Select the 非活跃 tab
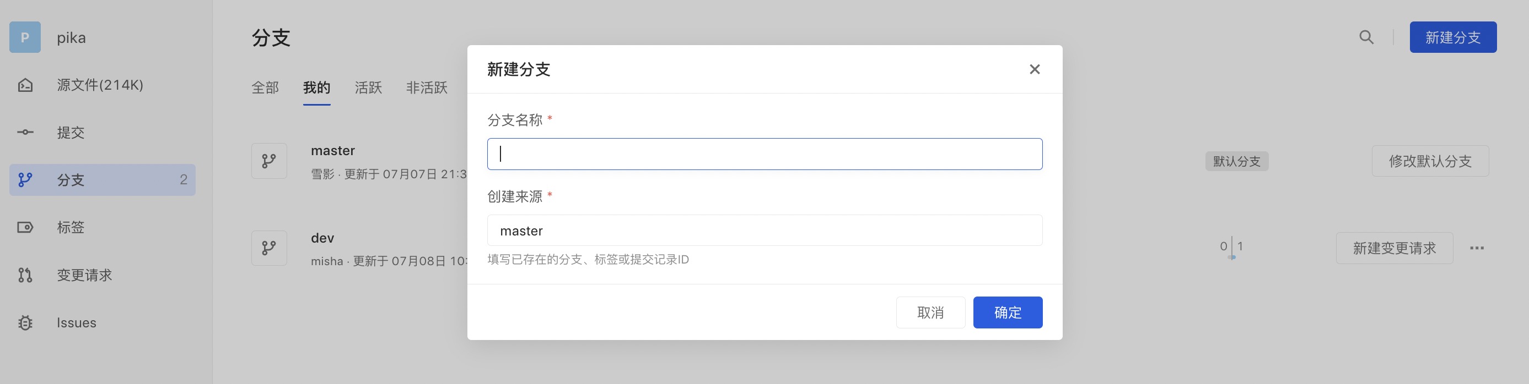The width and height of the screenshot is (1529, 384). click(x=427, y=87)
